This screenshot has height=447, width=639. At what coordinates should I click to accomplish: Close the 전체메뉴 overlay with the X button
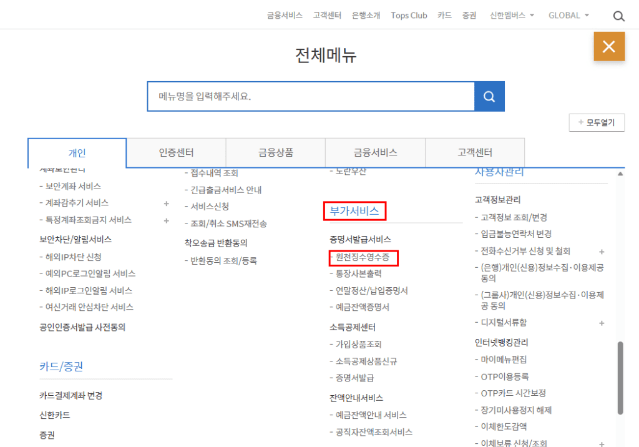(x=609, y=46)
